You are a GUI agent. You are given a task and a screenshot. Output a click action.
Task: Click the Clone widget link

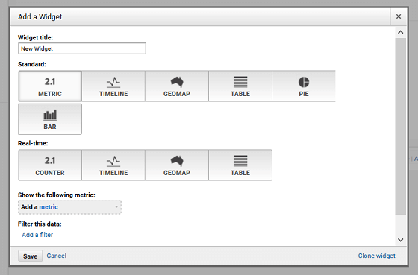(377, 256)
